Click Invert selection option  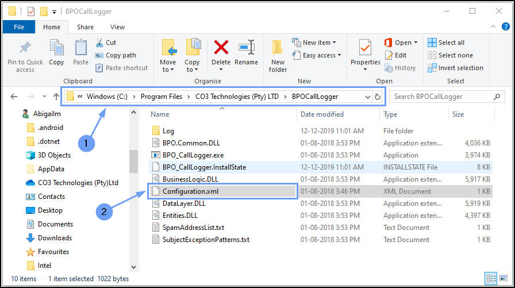point(455,68)
